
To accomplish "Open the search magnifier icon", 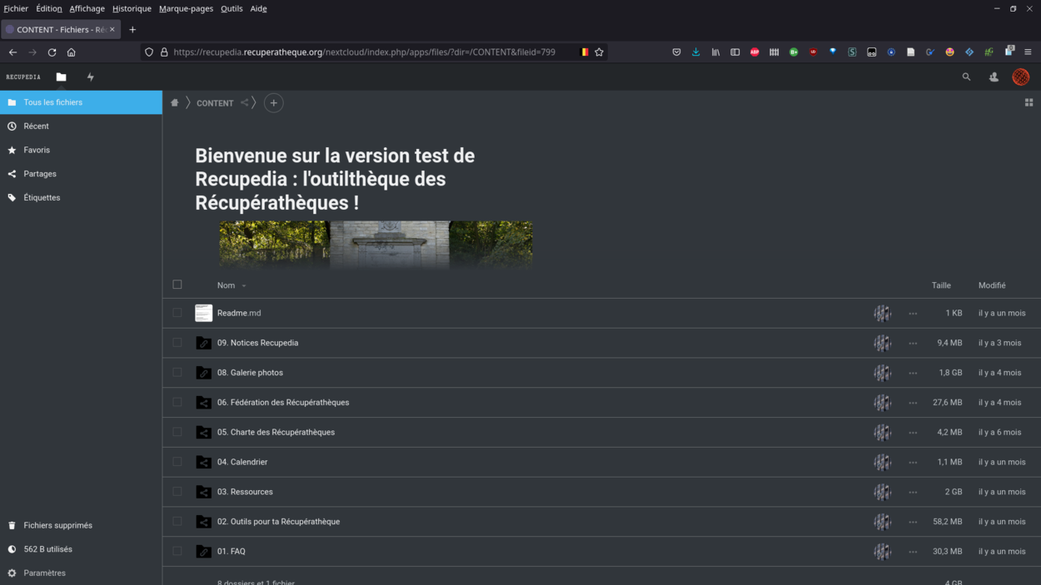I will point(966,77).
